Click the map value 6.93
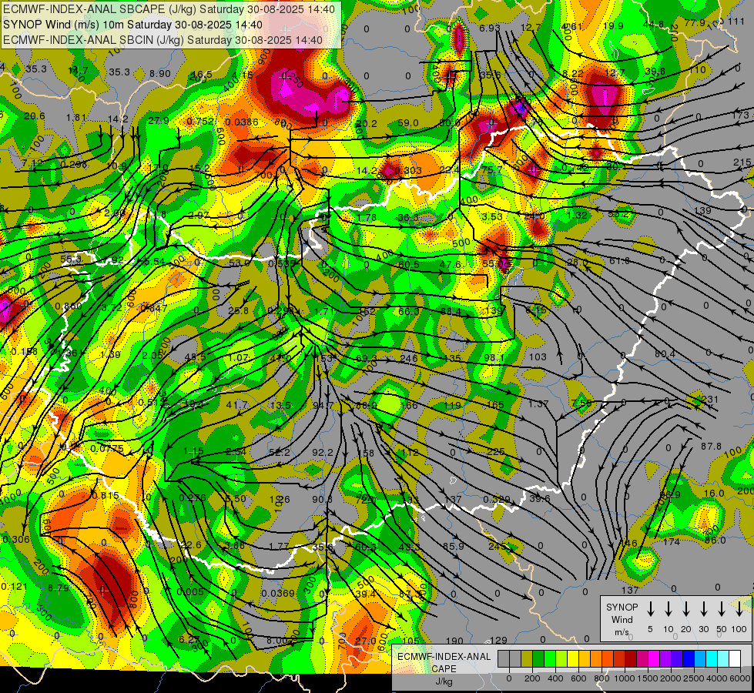The width and height of the screenshot is (754, 693). point(490,28)
